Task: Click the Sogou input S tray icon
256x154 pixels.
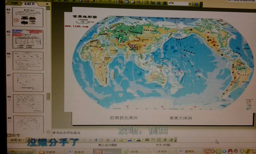Action: click(x=208, y=151)
